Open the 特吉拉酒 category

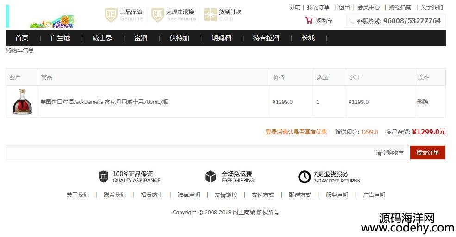tap(266, 38)
